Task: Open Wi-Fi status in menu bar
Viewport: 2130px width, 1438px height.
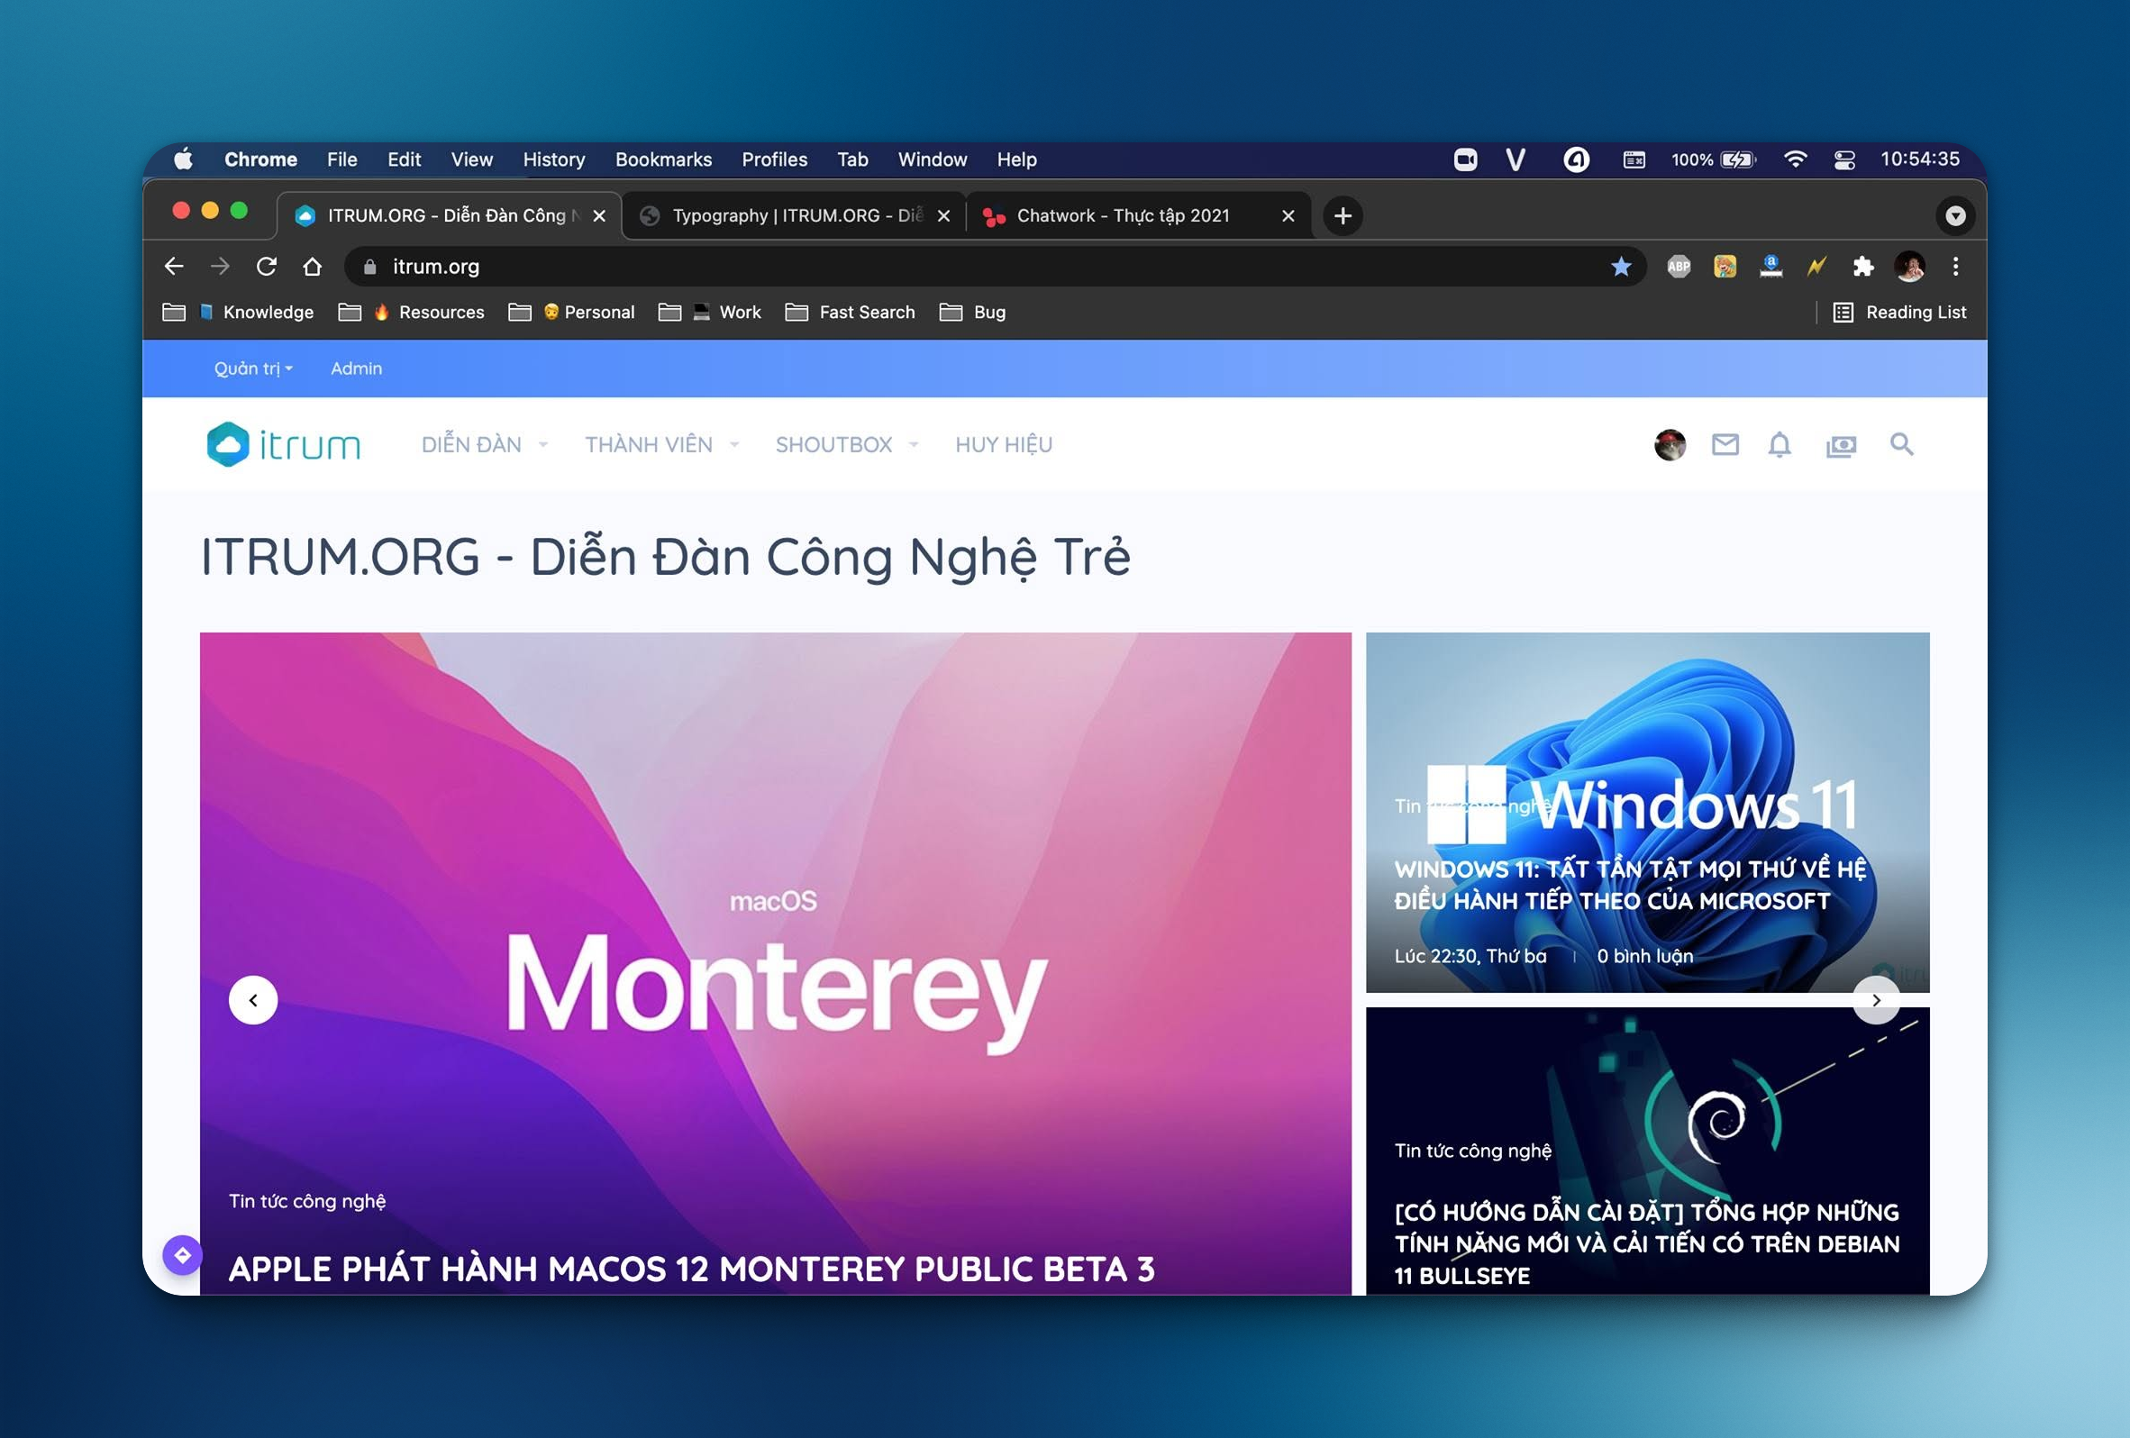Action: [x=1795, y=159]
